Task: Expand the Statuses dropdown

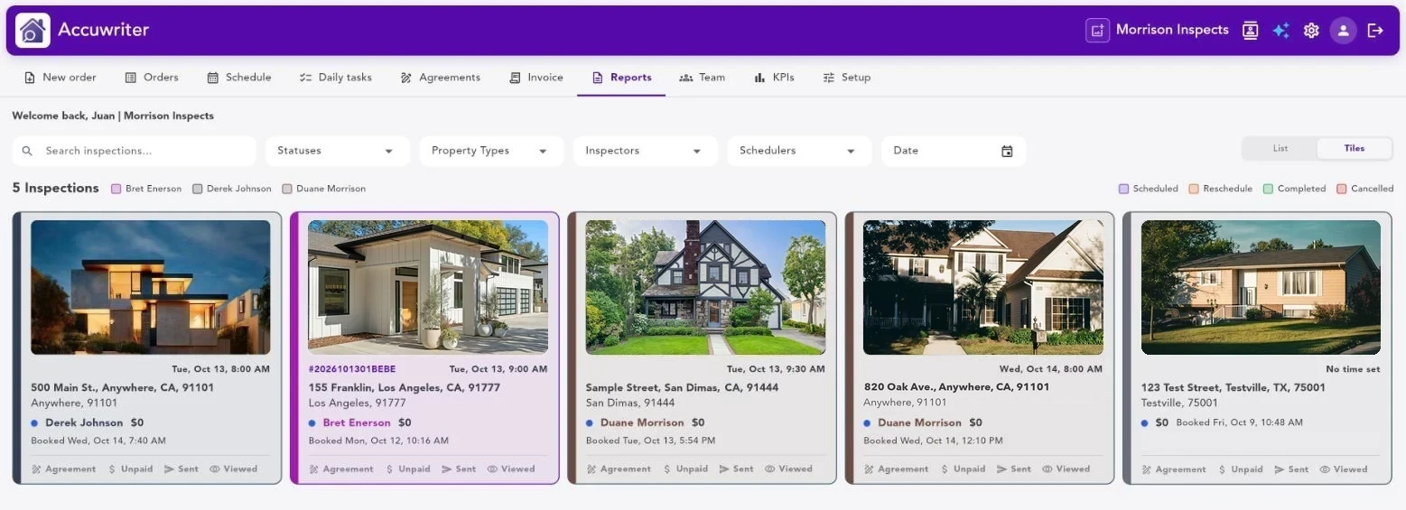Action: (x=338, y=151)
